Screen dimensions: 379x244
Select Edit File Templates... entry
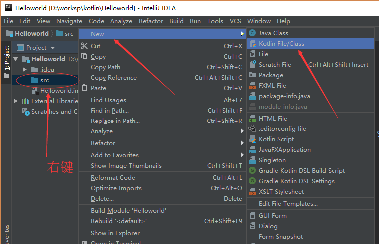click(311, 204)
